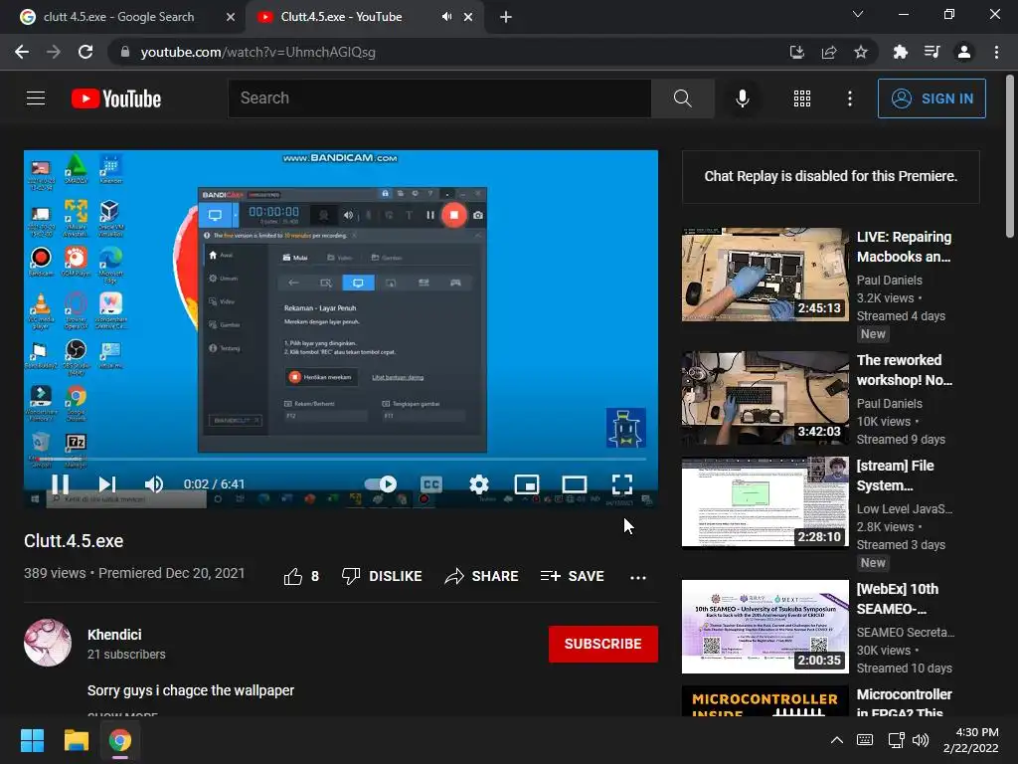Bookmark this page with star

pos(861,52)
